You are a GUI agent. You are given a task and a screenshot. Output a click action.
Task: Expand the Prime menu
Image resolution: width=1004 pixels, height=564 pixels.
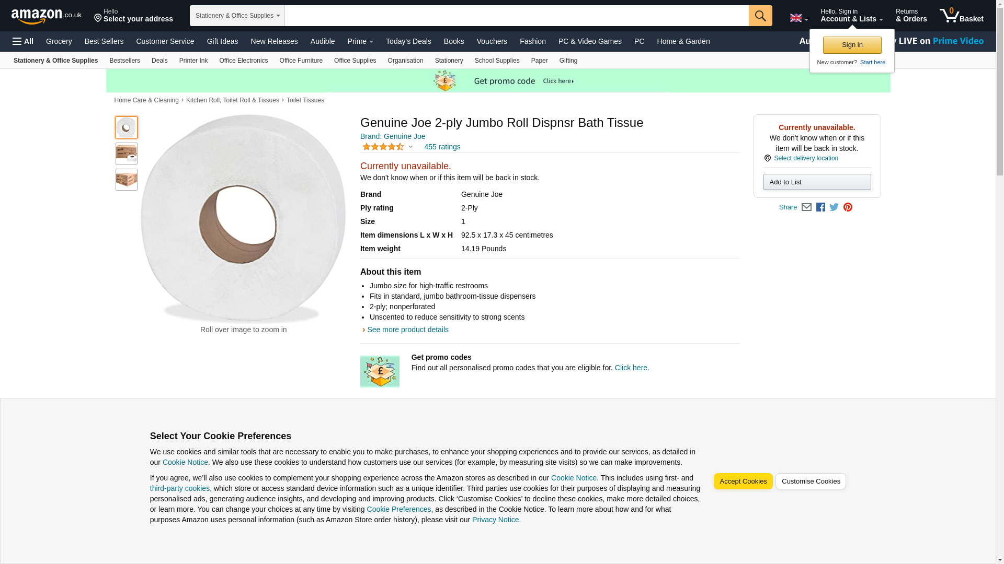(360, 41)
